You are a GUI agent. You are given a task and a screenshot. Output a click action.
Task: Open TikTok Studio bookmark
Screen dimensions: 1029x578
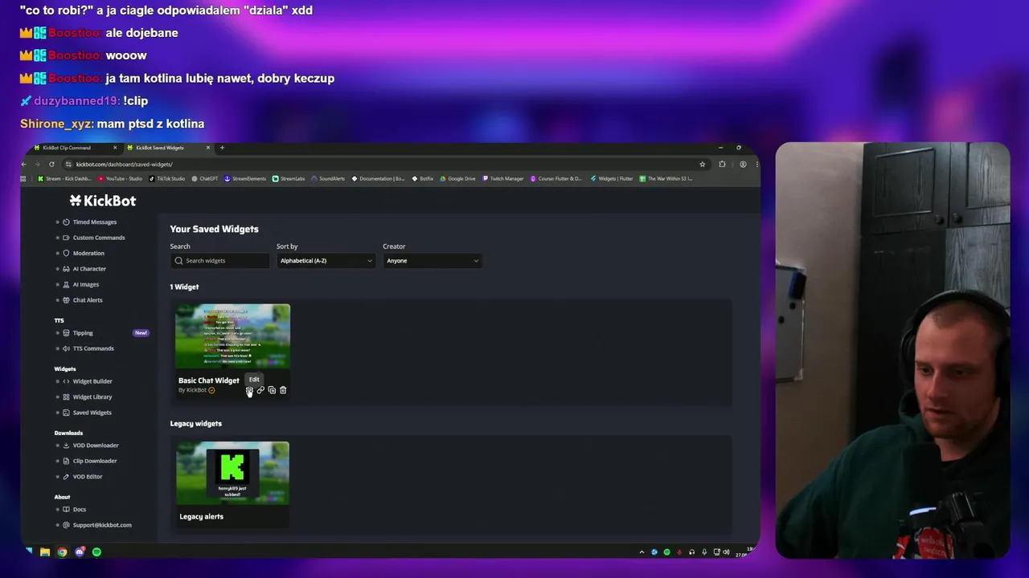tap(166, 179)
